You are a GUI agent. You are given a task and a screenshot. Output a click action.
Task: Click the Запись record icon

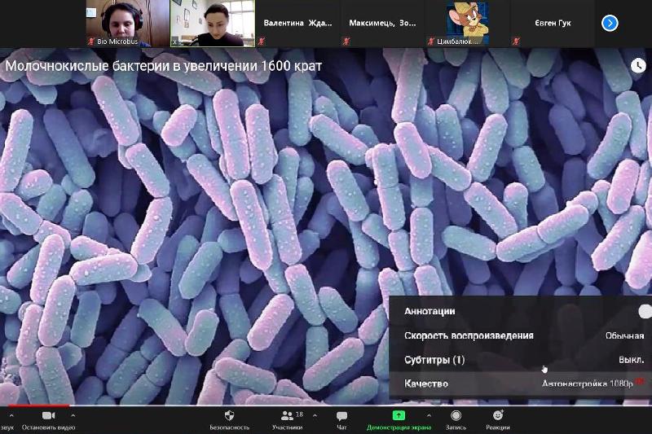(x=456, y=415)
